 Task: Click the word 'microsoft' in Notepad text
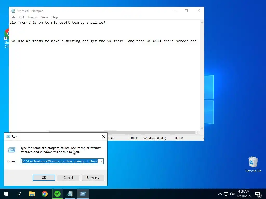(60, 22)
